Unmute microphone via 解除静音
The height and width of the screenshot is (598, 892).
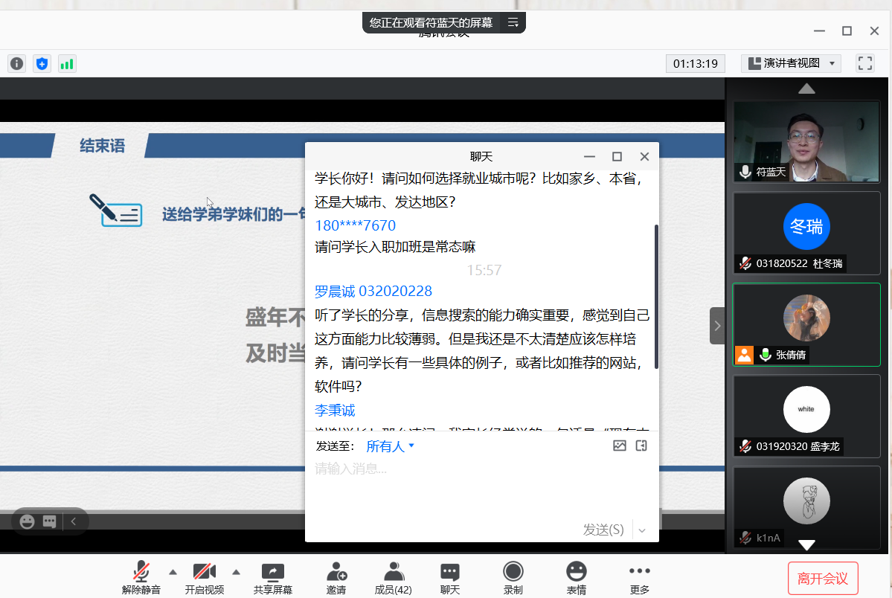tap(141, 578)
